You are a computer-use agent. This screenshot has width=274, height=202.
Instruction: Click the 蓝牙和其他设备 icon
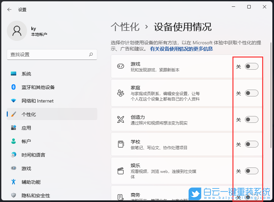pos(14,87)
